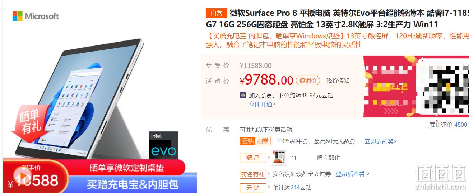Click the 促销价 badge

point(308,81)
